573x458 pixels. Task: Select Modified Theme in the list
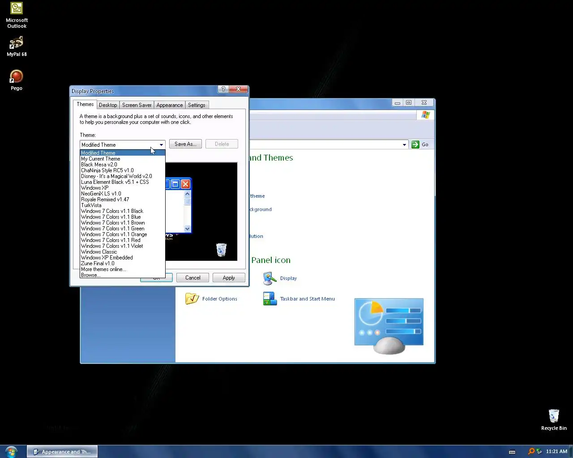click(123, 153)
